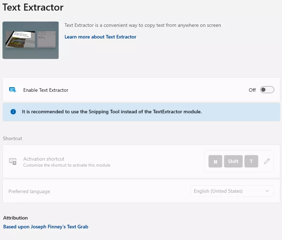Open Learn more about Text Extractor link
The width and height of the screenshot is (282, 240).
click(x=100, y=37)
